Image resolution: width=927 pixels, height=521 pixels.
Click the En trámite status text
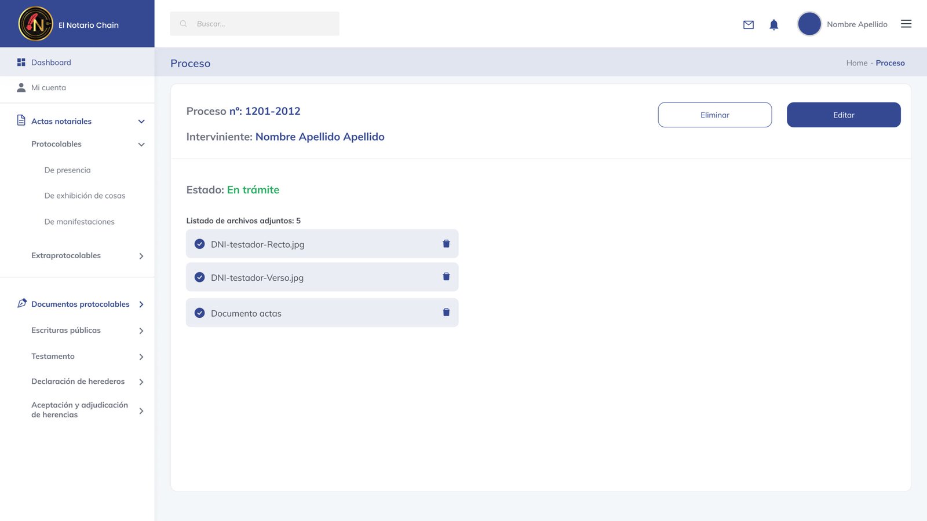pyautogui.click(x=253, y=190)
